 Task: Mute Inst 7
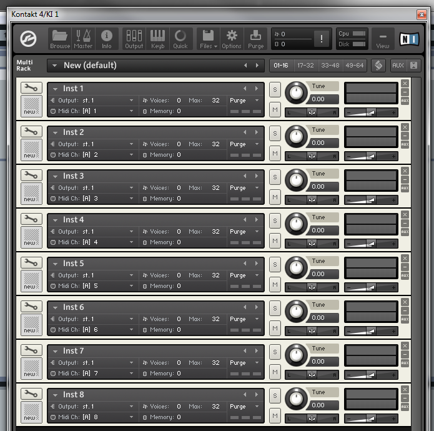(x=275, y=372)
